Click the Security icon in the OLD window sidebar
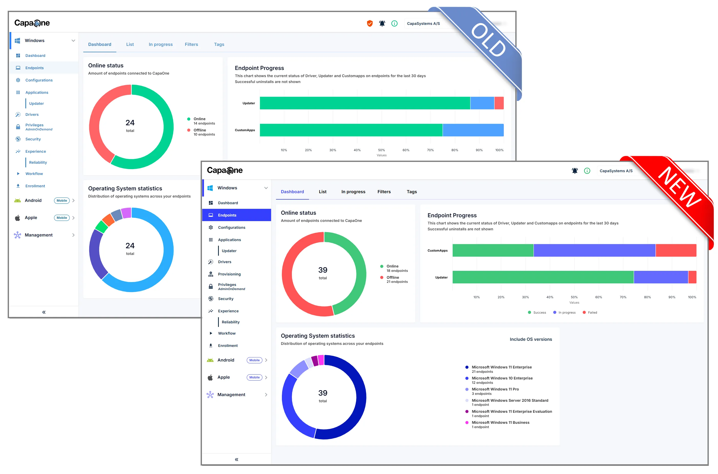 (x=18, y=139)
